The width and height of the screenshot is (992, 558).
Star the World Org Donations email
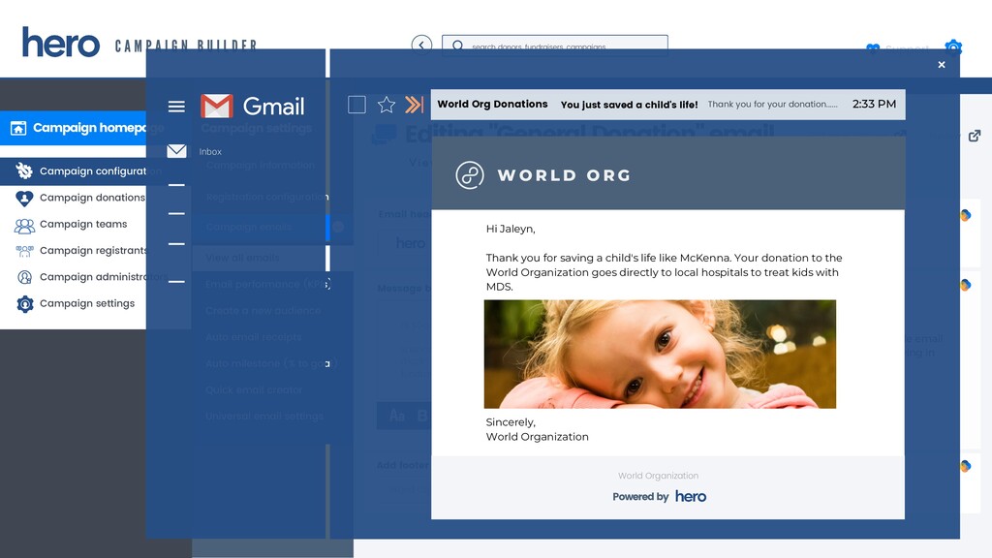[386, 105]
